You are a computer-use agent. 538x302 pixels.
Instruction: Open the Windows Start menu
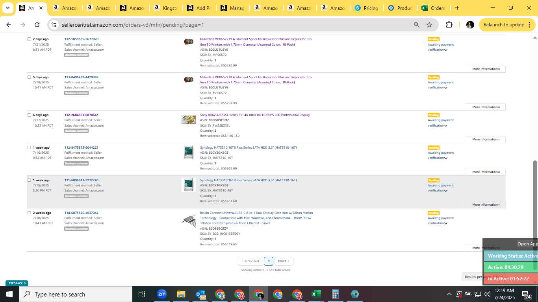[9, 294]
